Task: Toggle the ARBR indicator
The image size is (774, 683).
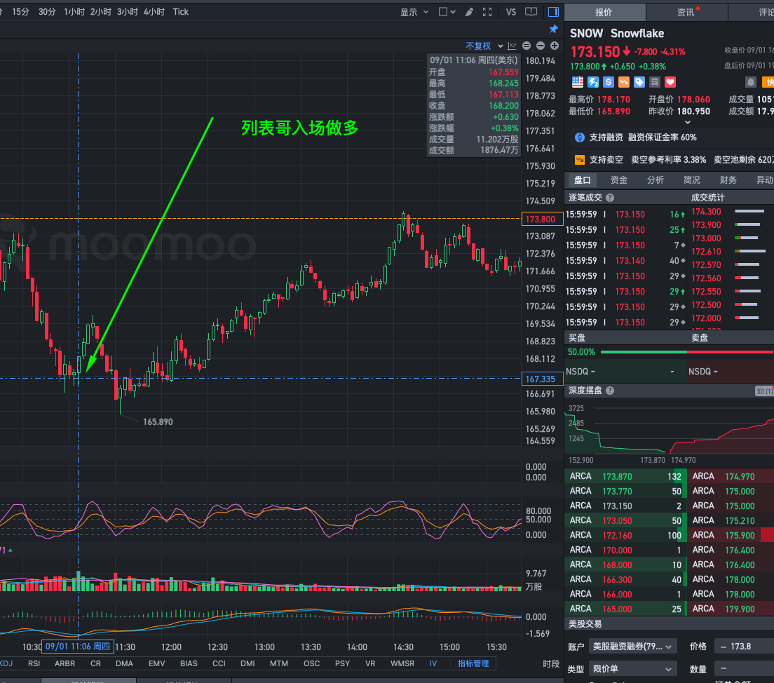Action: [x=64, y=664]
